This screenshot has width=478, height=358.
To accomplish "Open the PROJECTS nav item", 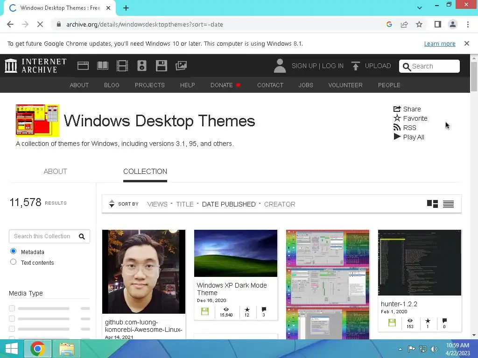I will point(150,85).
